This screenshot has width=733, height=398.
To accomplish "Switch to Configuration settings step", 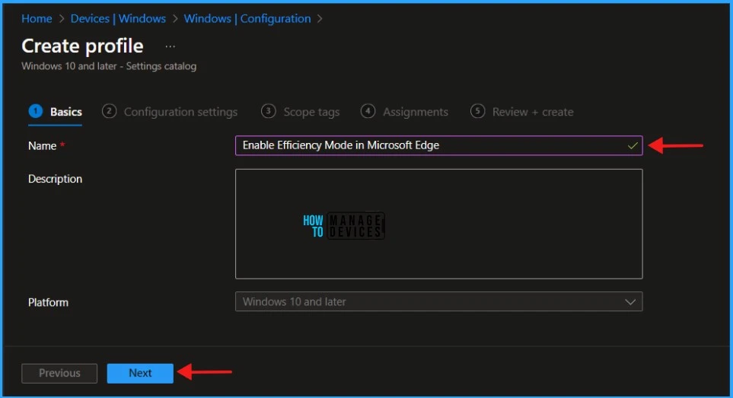I will click(x=170, y=112).
